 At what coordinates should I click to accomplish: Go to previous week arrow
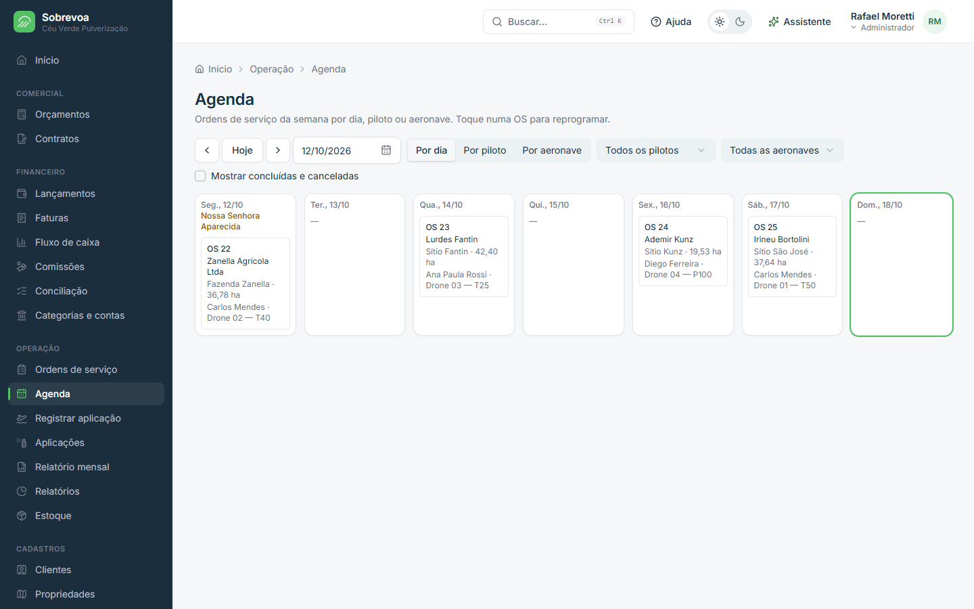(x=207, y=150)
